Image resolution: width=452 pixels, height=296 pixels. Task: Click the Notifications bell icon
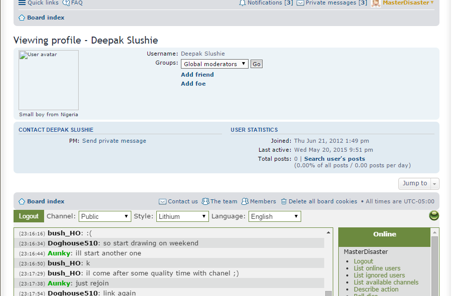point(243,3)
